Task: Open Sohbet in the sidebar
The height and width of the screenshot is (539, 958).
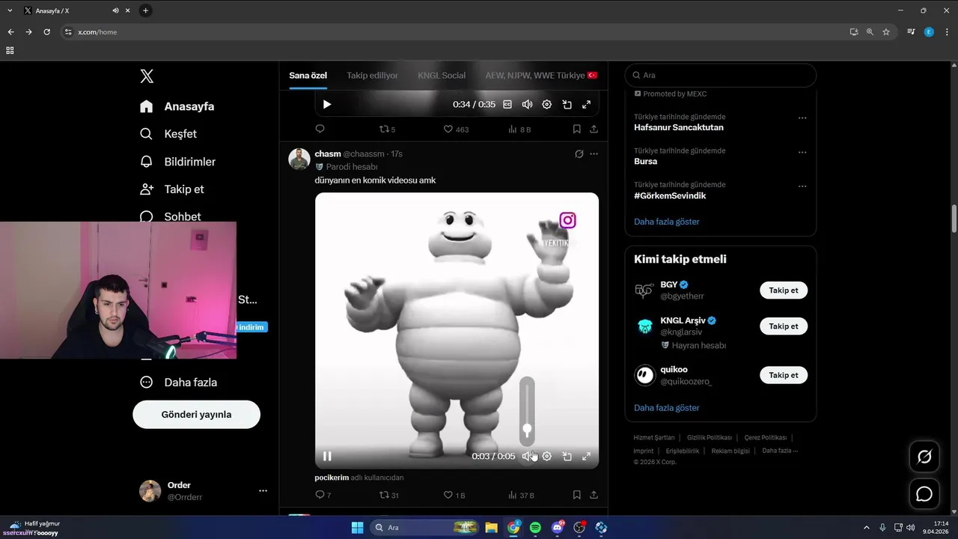Action: [x=171, y=216]
